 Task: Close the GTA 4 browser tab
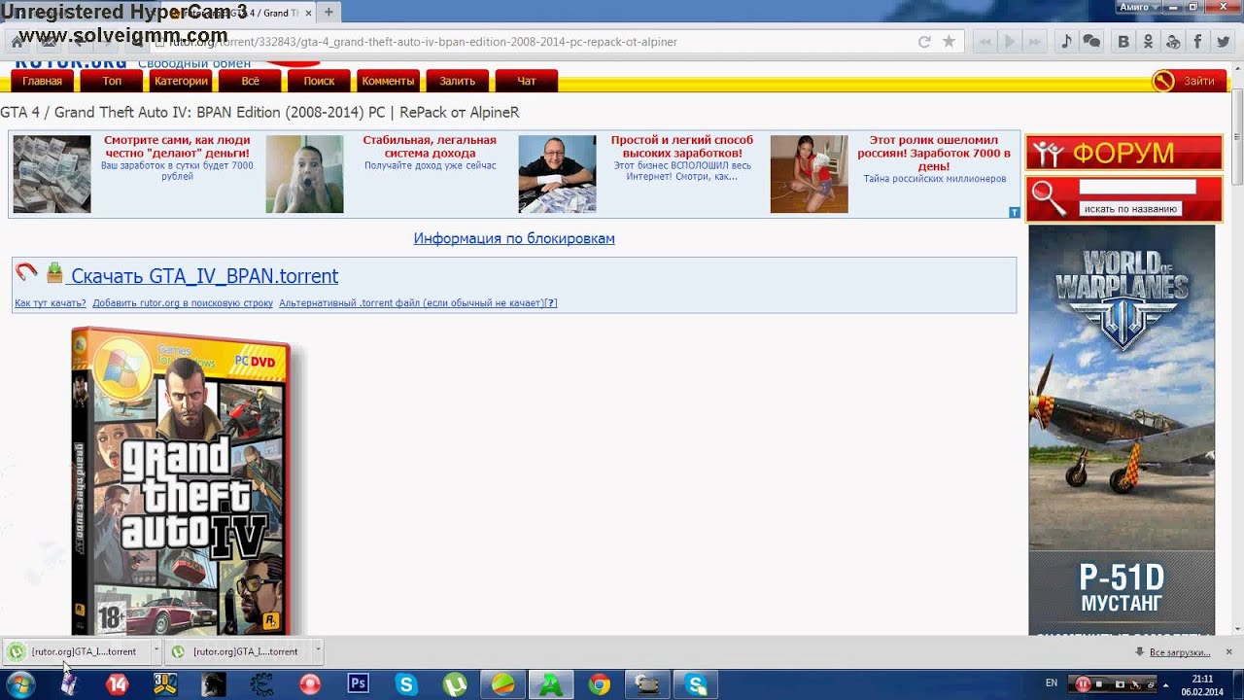[x=307, y=13]
